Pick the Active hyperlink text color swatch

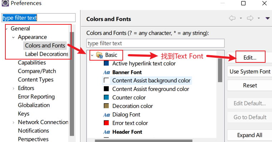tap(106, 63)
